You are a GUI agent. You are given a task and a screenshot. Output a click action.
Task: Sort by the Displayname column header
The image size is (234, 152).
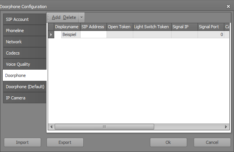(67, 27)
